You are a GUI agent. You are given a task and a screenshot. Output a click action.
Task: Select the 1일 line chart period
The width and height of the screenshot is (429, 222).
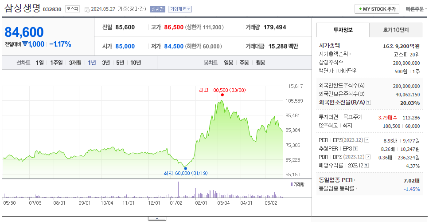pos(40,63)
